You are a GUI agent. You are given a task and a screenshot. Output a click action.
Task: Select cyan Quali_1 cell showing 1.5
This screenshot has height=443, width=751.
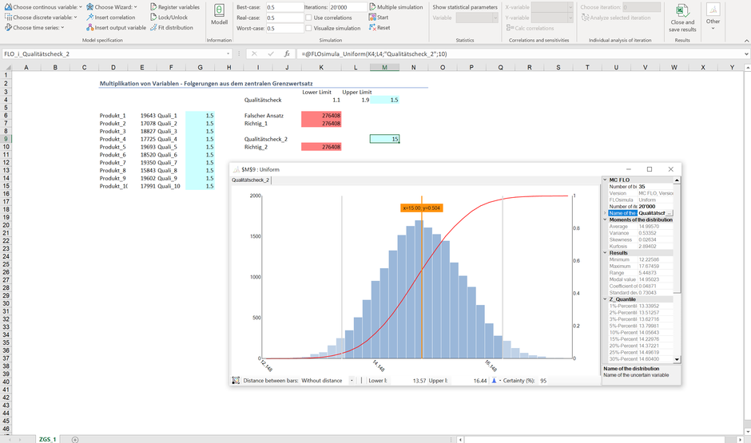pos(200,115)
